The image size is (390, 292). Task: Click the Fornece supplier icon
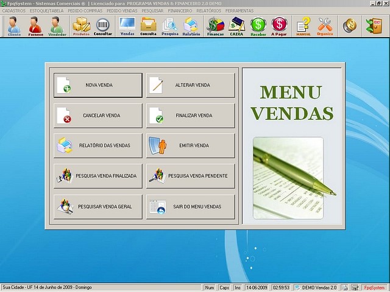(35, 26)
